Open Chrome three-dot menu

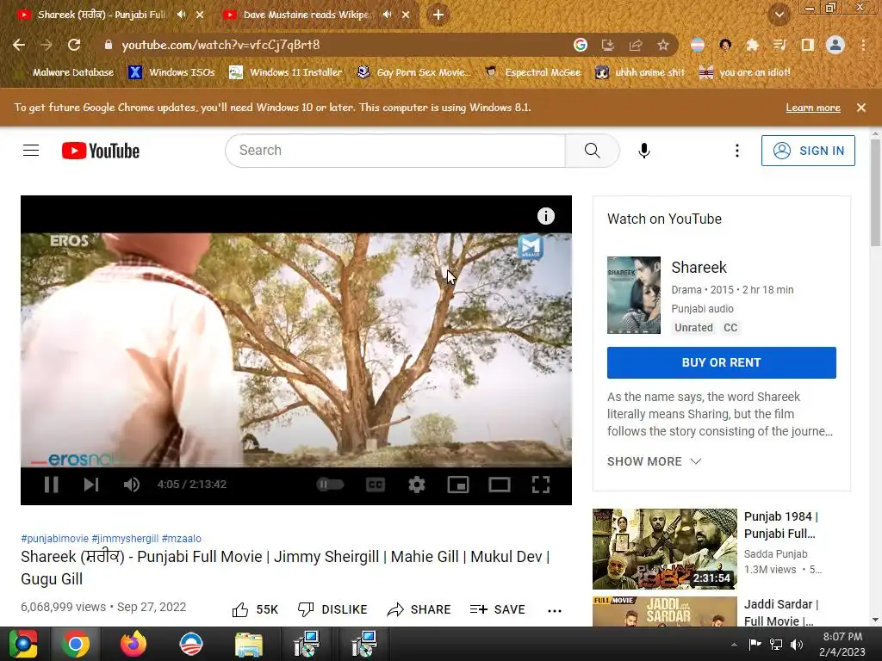click(x=863, y=45)
